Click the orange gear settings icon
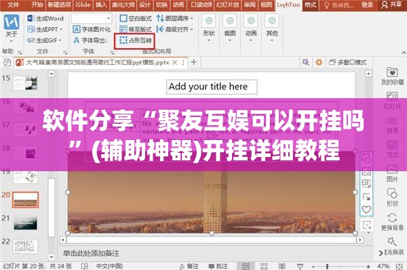407x270 pixels. coord(319,62)
